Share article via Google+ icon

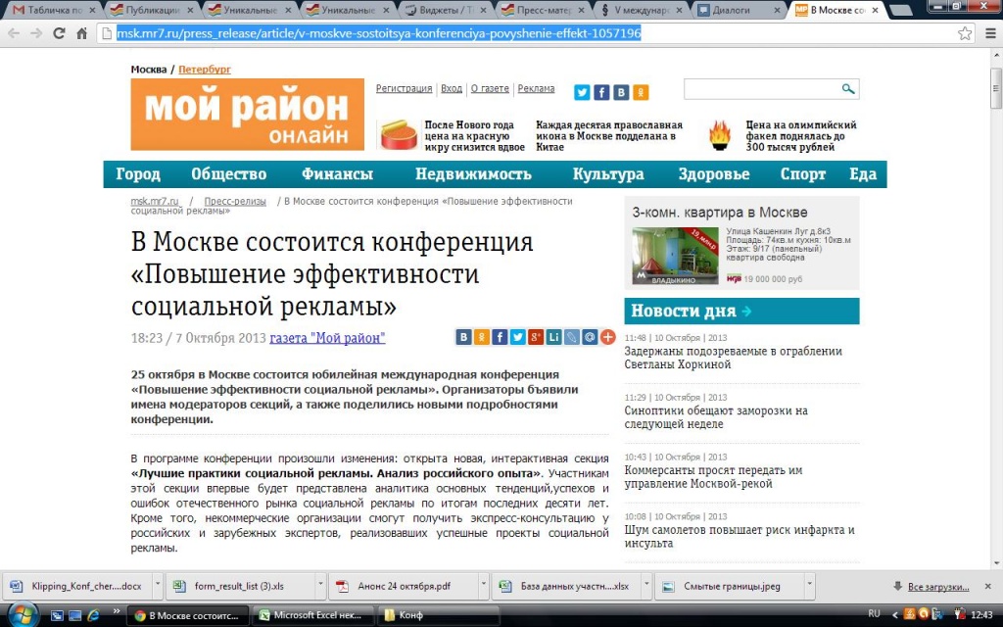pyautogui.click(x=536, y=337)
